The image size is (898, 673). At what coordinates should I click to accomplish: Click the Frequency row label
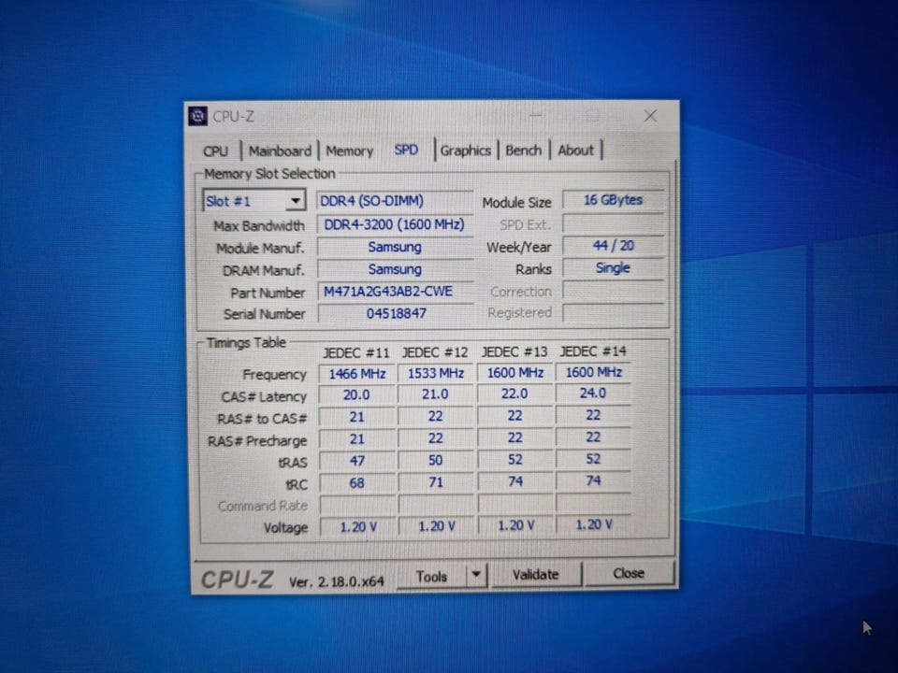click(274, 375)
